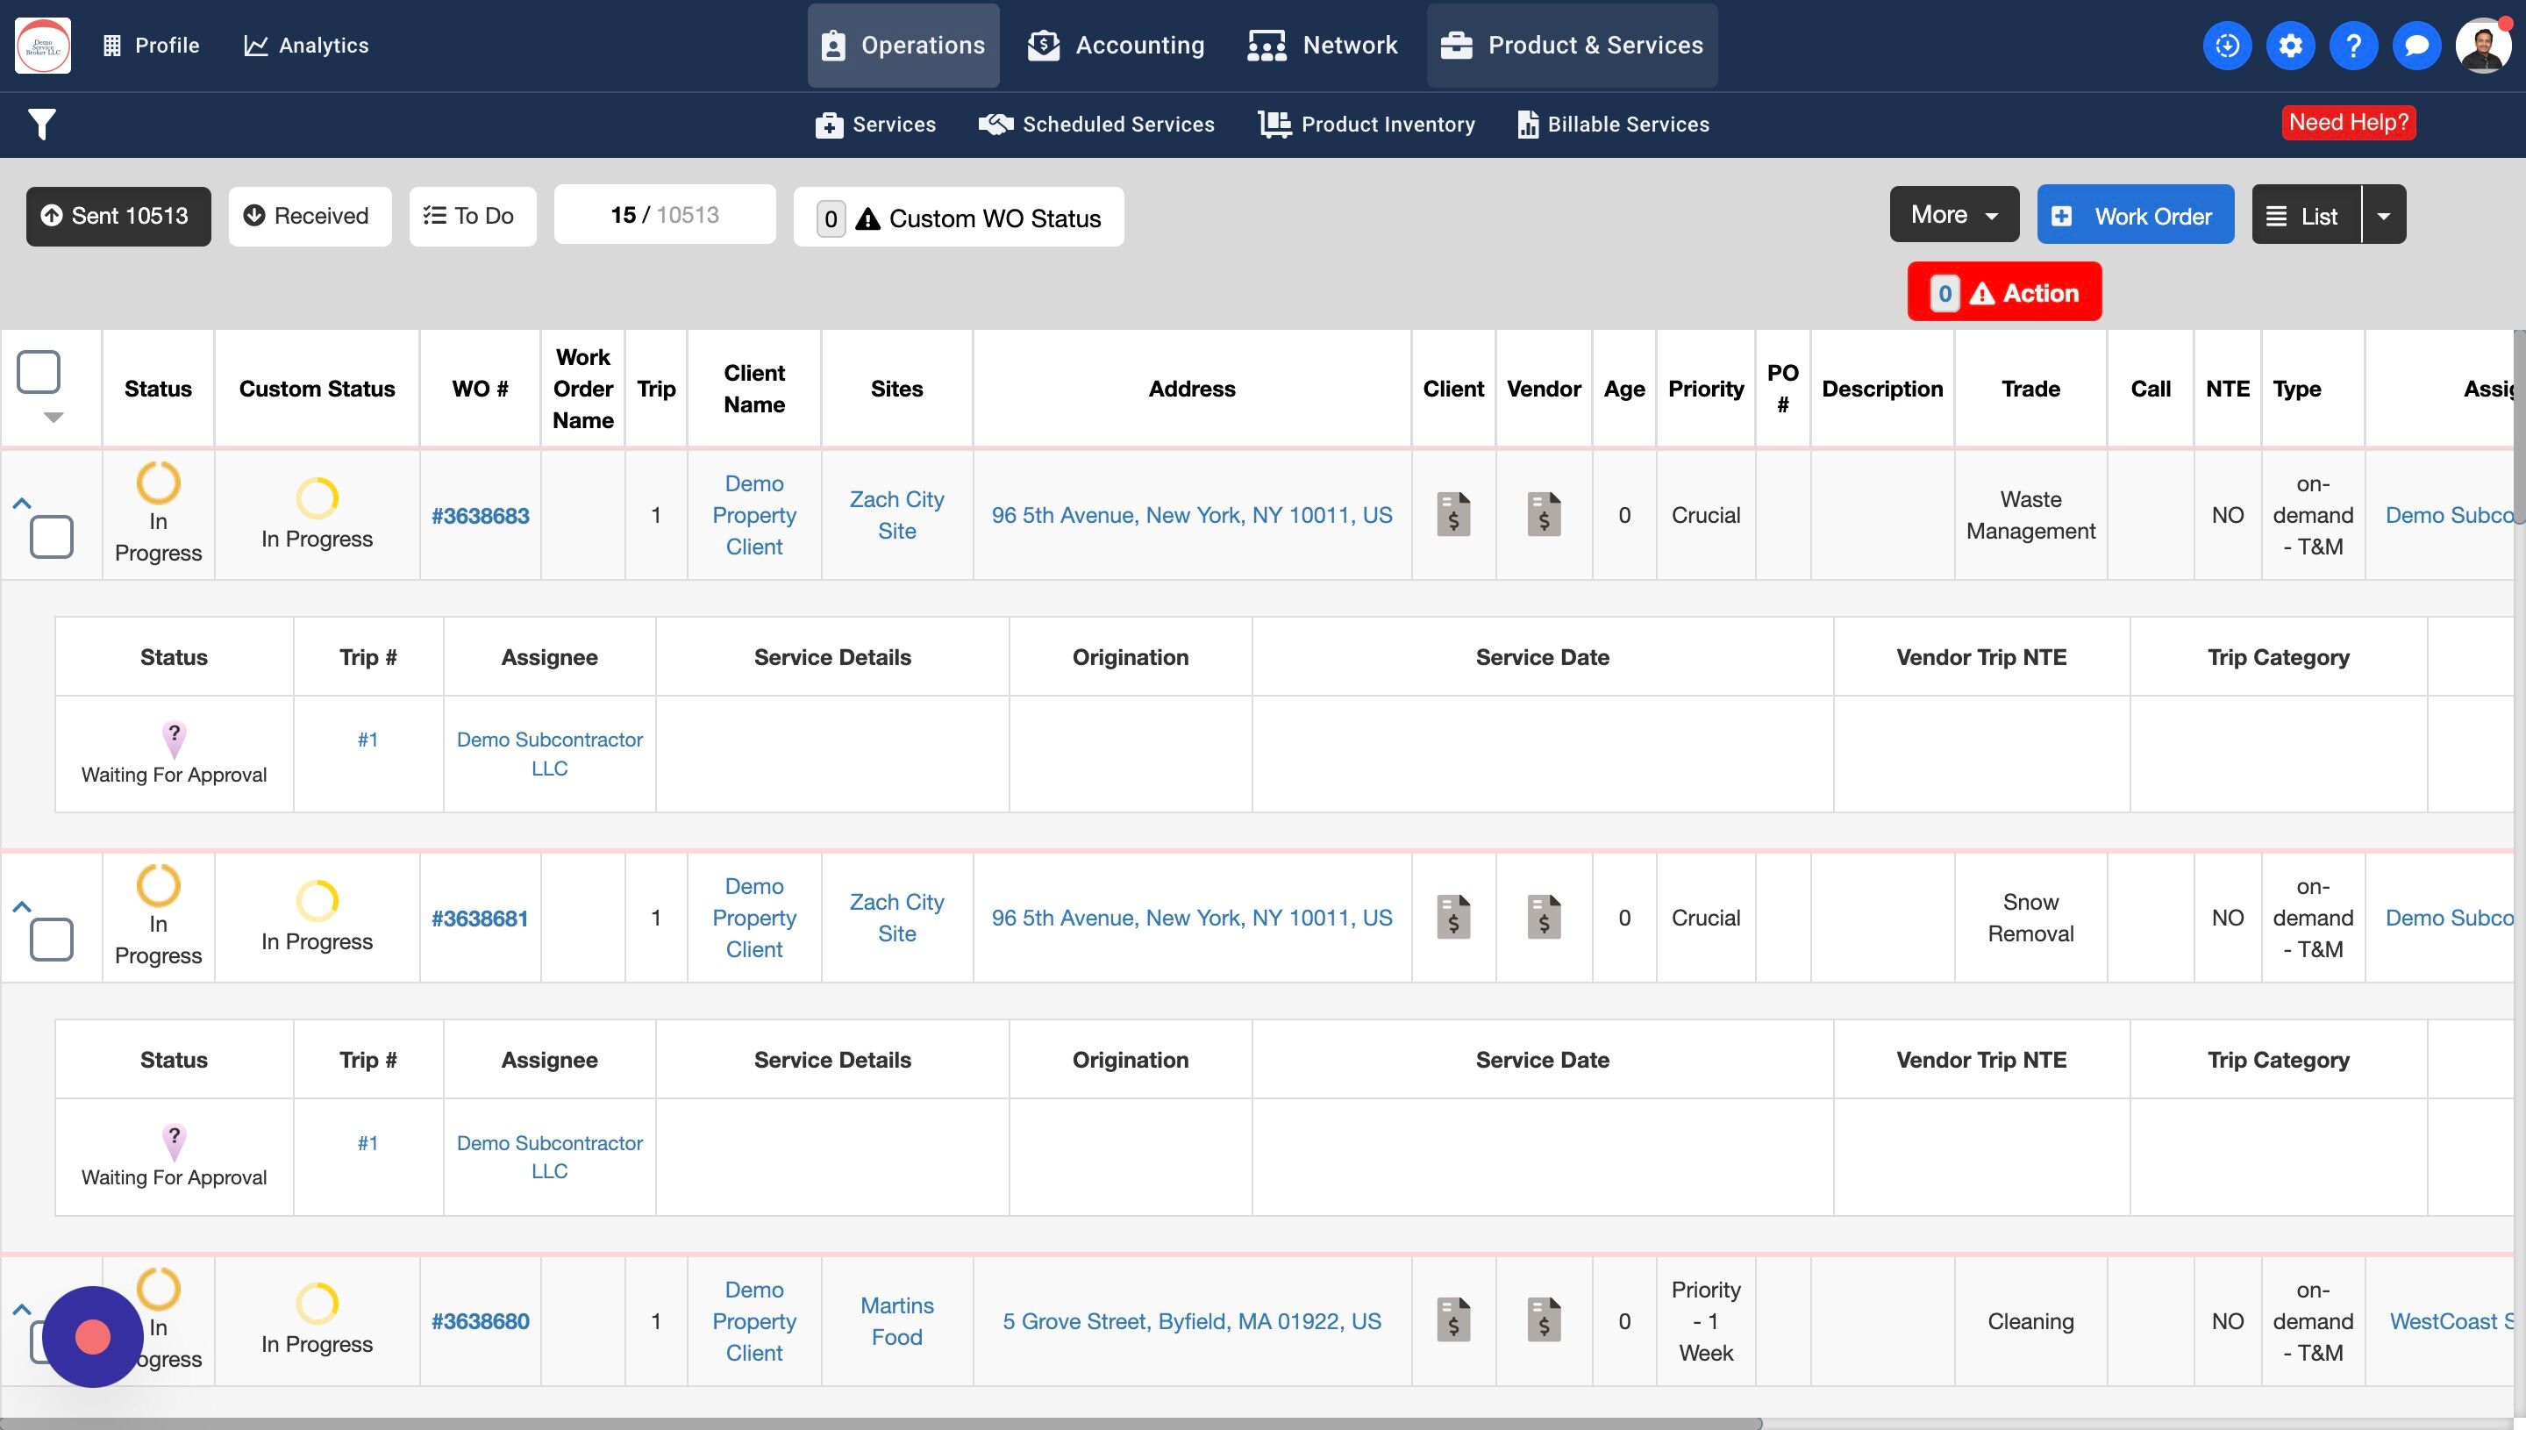Open the More dropdown menu
Viewport: 2526px width, 1430px height.
click(1953, 215)
